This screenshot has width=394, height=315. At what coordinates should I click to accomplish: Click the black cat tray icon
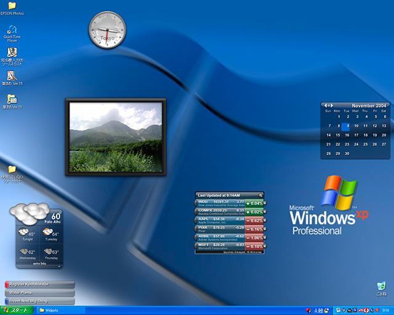coord(349,311)
